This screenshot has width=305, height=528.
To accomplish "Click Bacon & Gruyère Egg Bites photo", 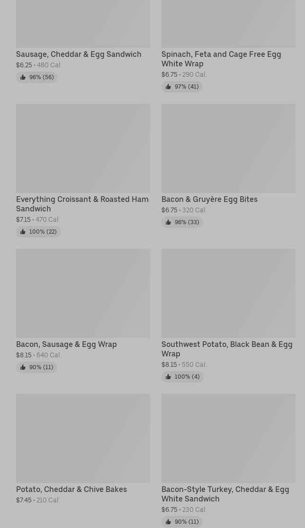I will (x=228, y=148).
